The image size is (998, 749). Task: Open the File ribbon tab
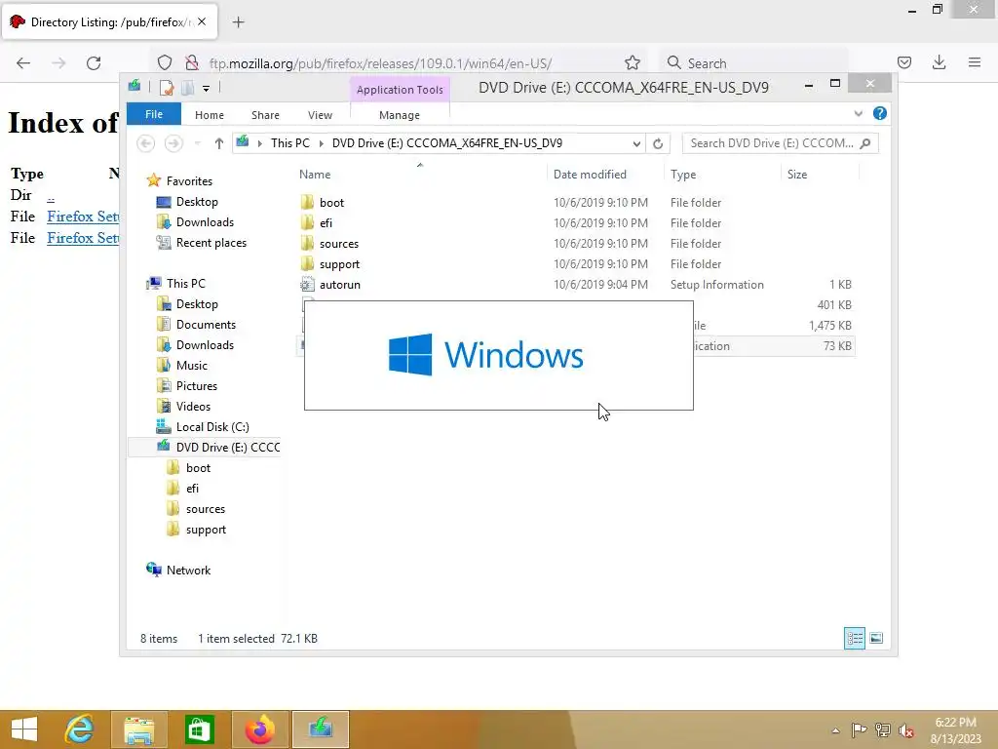154,115
